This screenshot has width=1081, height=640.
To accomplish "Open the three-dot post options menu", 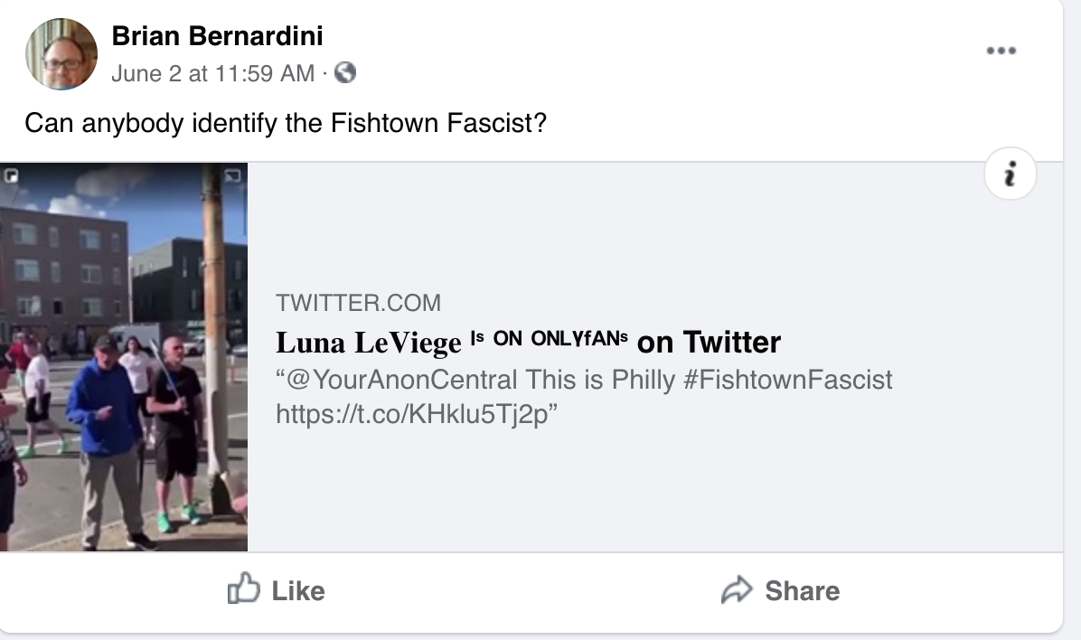I will tap(1001, 51).
